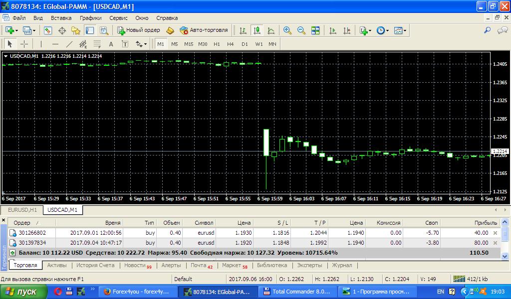Switch chart to candlestick display
Image resolution: width=511 pixels, height=299 pixels.
coord(256,30)
